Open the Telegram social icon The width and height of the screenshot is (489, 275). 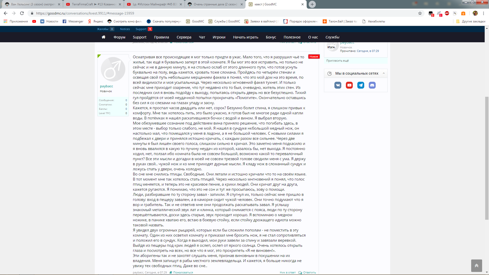[x=361, y=85]
